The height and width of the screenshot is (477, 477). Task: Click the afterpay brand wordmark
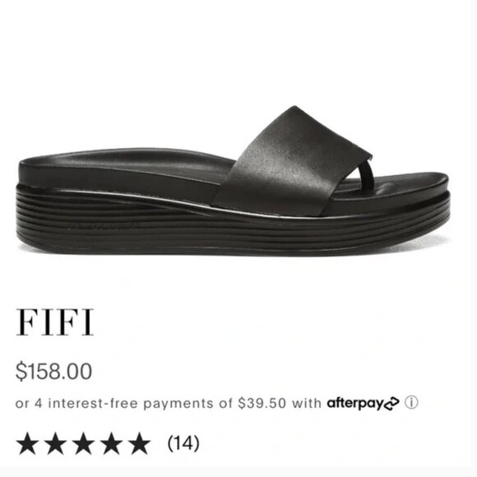click(355, 403)
